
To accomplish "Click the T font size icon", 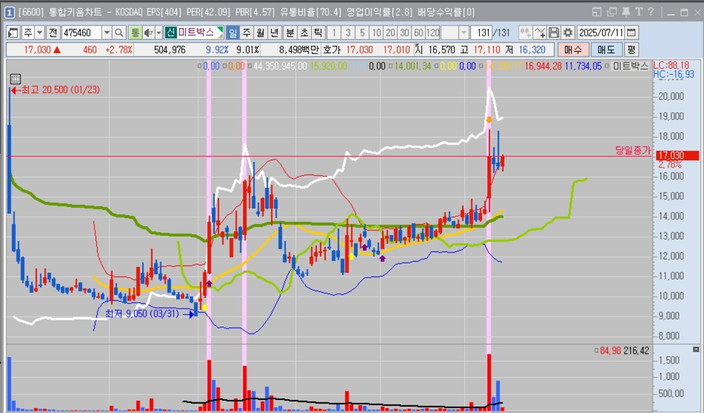I will [x=638, y=12].
